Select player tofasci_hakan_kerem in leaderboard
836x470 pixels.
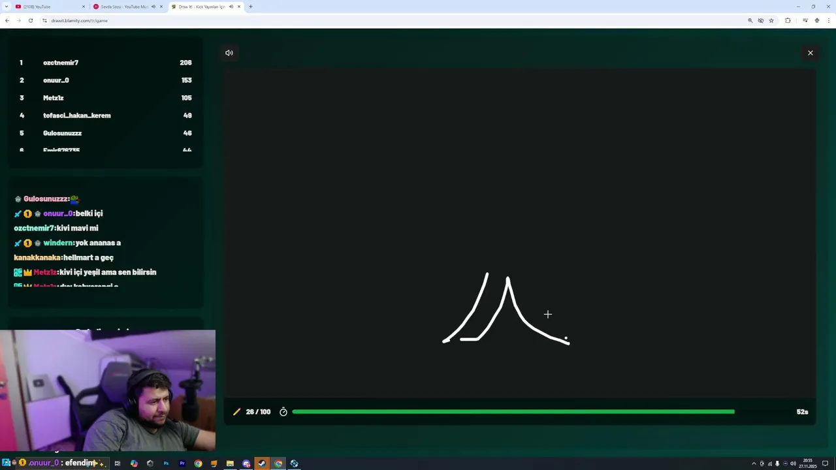(x=77, y=116)
